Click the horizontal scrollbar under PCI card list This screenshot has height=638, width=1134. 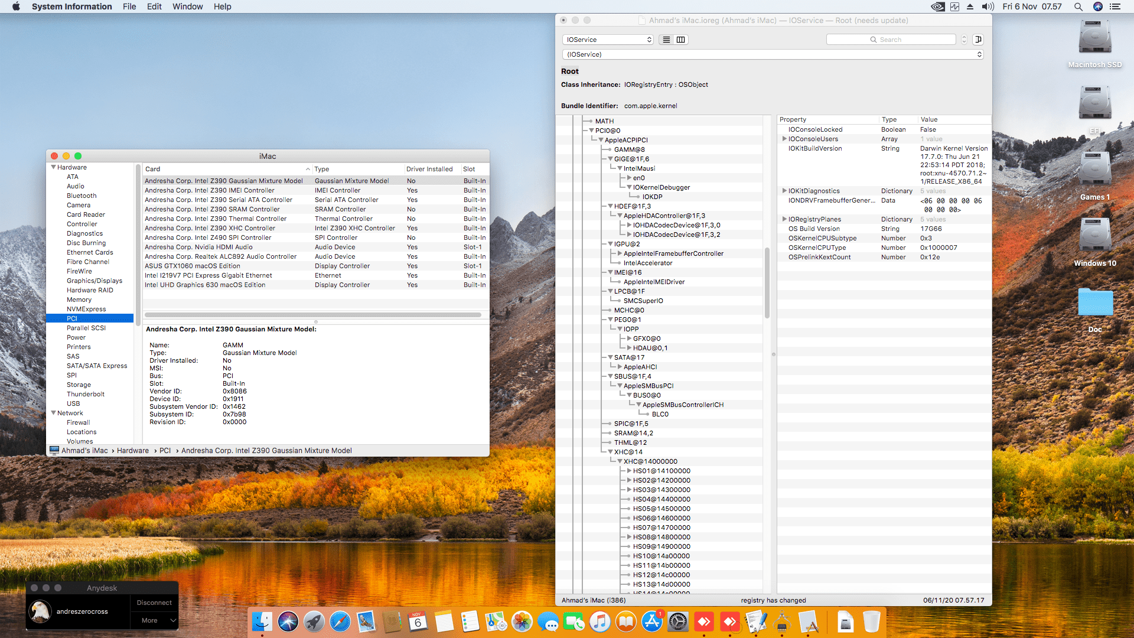click(x=313, y=315)
